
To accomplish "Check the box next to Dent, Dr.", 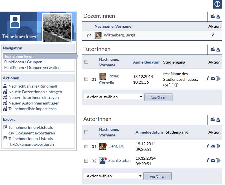I will click(86, 146).
